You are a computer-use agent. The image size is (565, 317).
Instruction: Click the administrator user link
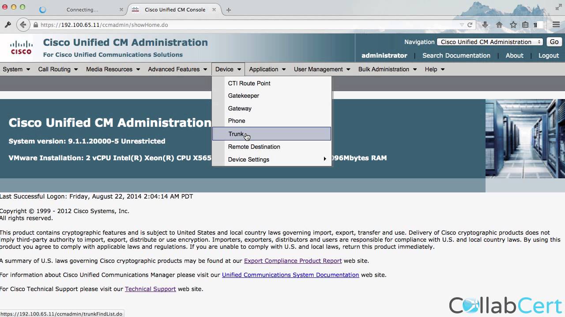point(384,55)
